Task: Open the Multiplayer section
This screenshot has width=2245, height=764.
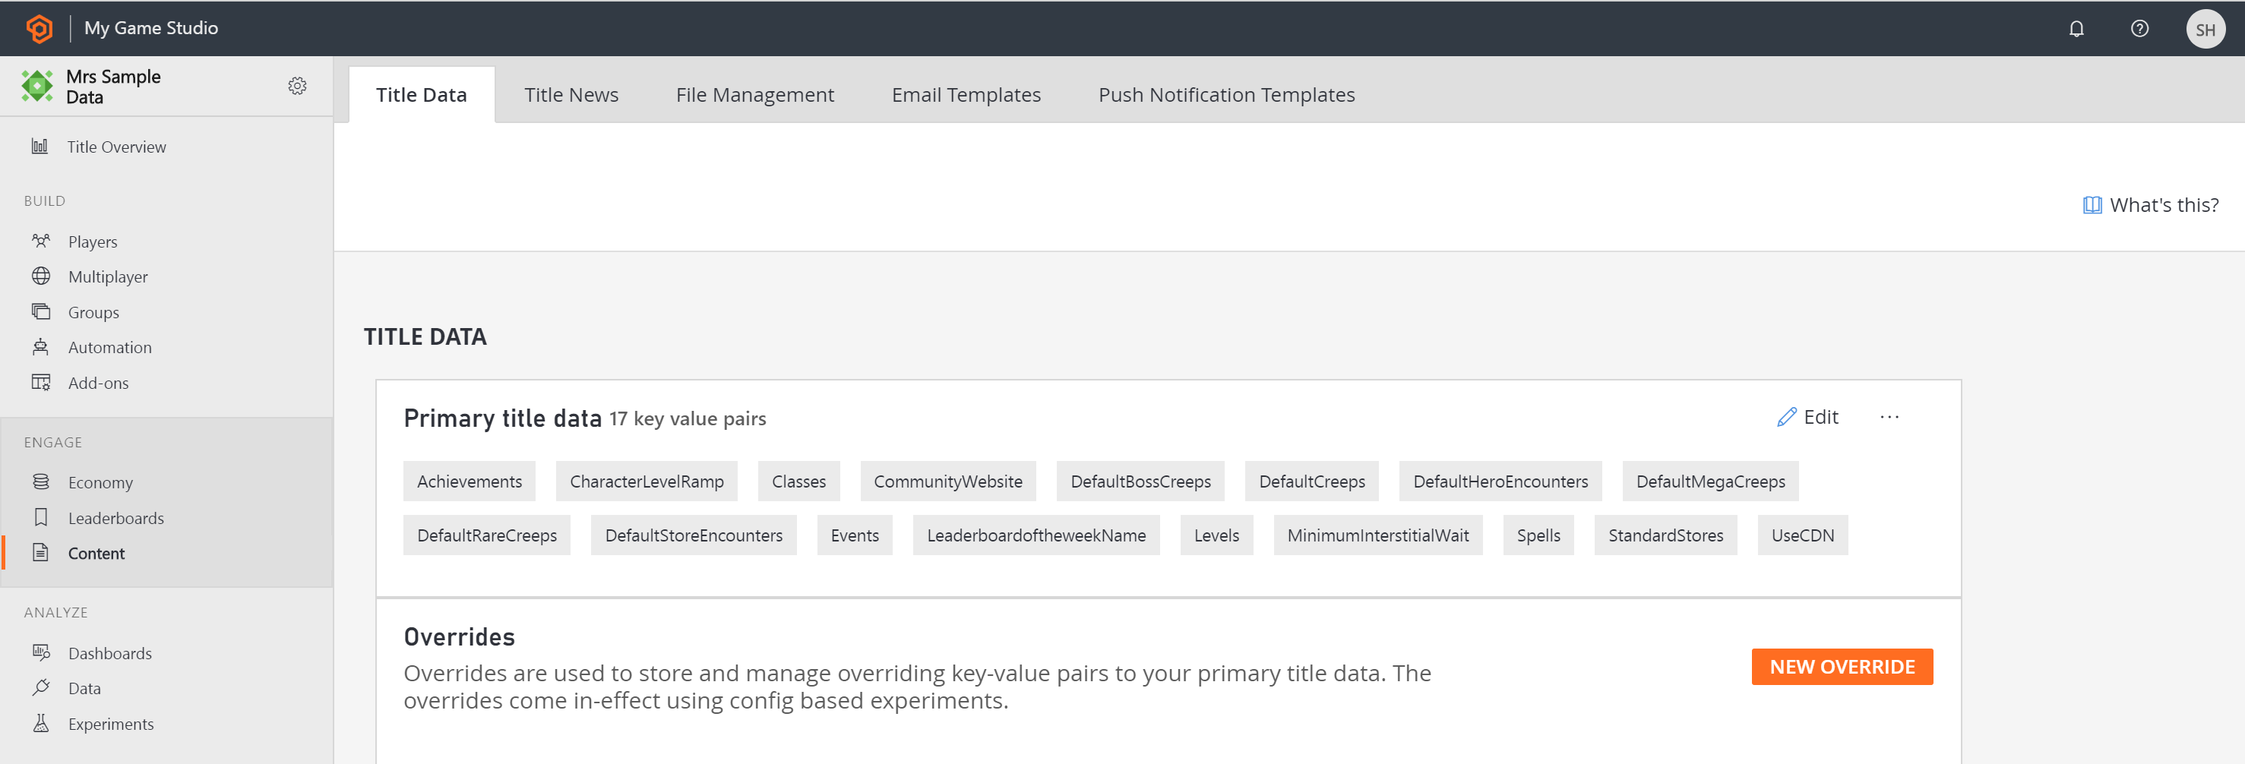Action: click(x=107, y=276)
